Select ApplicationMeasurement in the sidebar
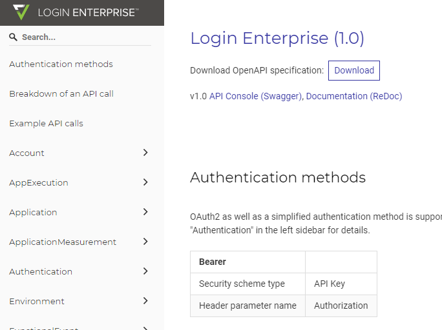The height and width of the screenshot is (330, 442). coord(63,242)
